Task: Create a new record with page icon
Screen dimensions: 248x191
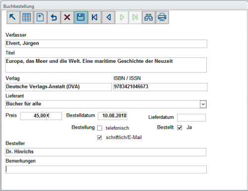Action: [x=40, y=17]
